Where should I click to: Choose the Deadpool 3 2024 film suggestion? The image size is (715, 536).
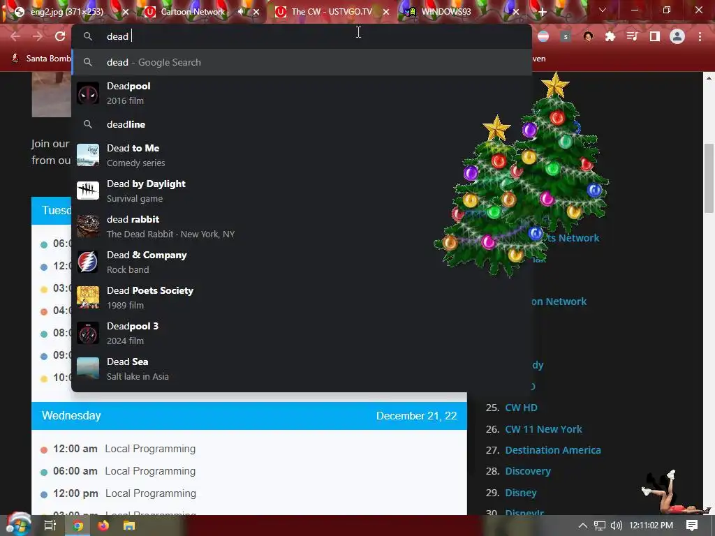click(x=302, y=333)
